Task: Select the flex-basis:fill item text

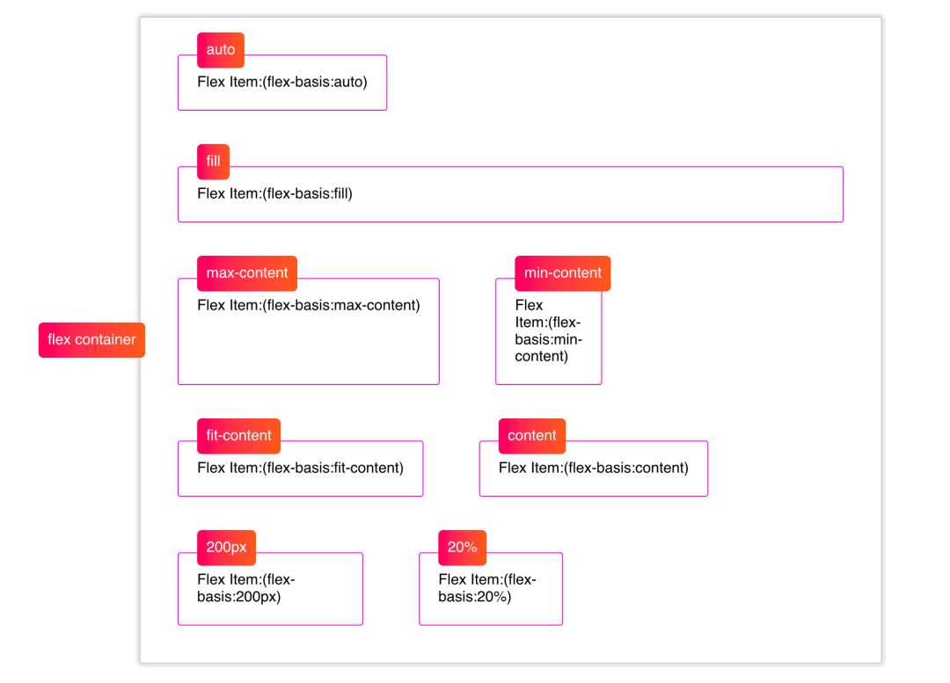Action: pos(274,193)
